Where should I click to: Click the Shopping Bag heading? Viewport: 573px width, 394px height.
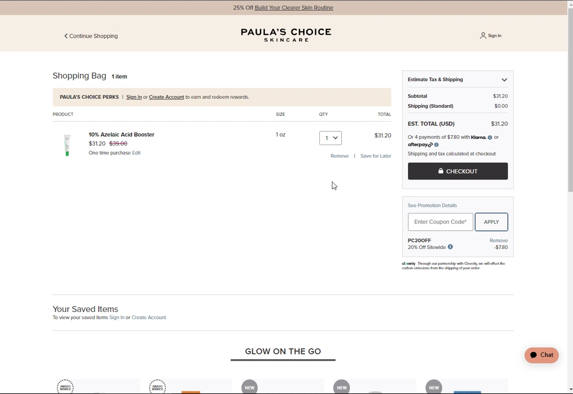[x=79, y=76]
